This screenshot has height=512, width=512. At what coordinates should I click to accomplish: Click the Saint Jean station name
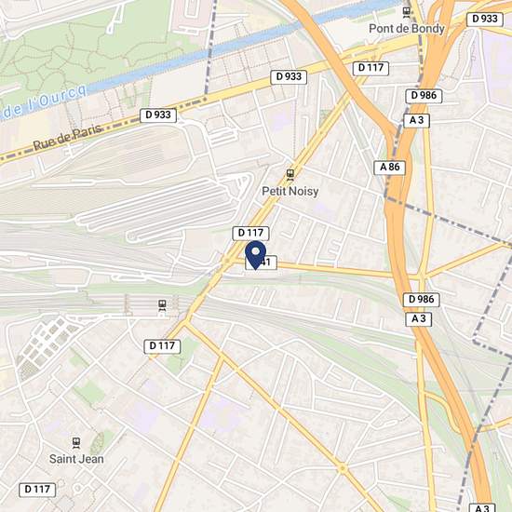(x=76, y=459)
